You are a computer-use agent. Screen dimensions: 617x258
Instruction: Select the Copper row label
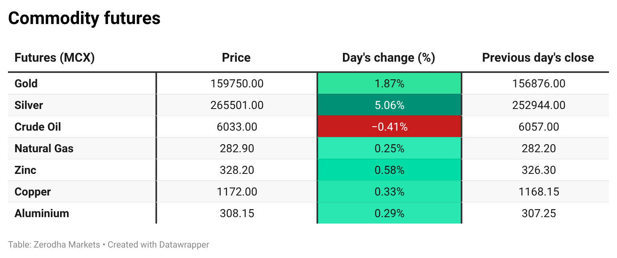tap(32, 192)
